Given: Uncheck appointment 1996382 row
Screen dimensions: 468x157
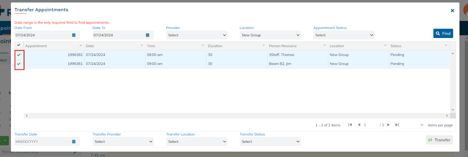Looking at the screenshot, I should 19,55.
